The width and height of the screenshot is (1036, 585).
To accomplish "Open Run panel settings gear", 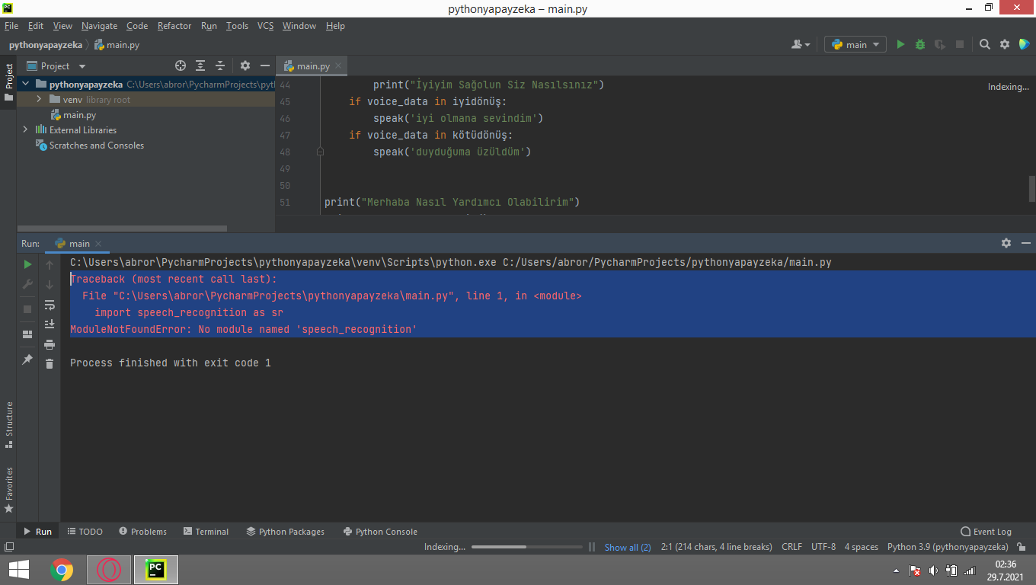I will pyautogui.click(x=1006, y=243).
